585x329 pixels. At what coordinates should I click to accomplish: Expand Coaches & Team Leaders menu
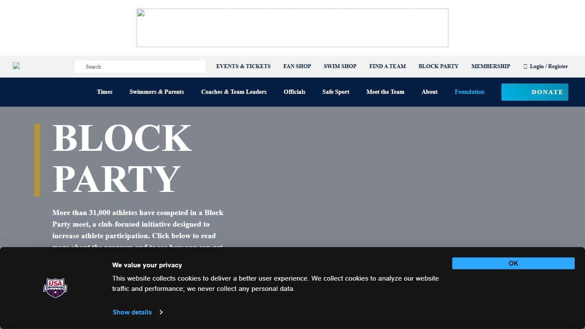coord(234,92)
